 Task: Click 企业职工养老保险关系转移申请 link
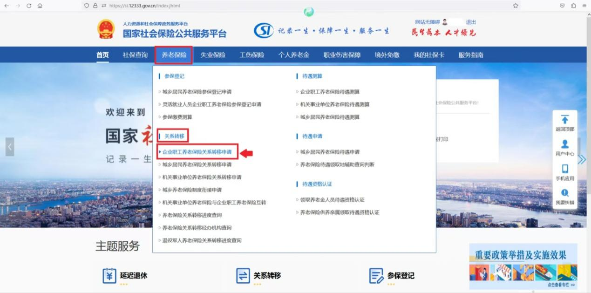pyautogui.click(x=197, y=152)
